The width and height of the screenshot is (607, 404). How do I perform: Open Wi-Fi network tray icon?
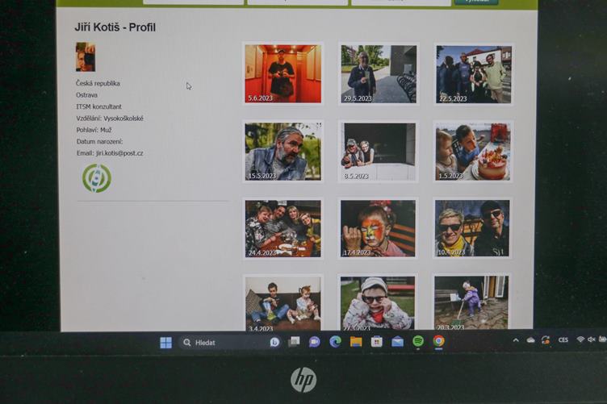[x=580, y=339]
